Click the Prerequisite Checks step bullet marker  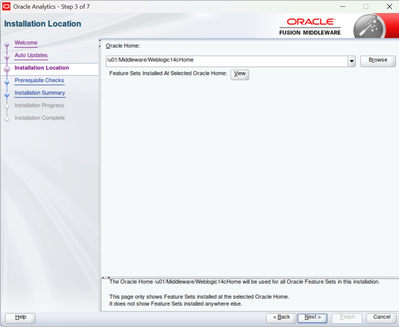click(7, 82)
